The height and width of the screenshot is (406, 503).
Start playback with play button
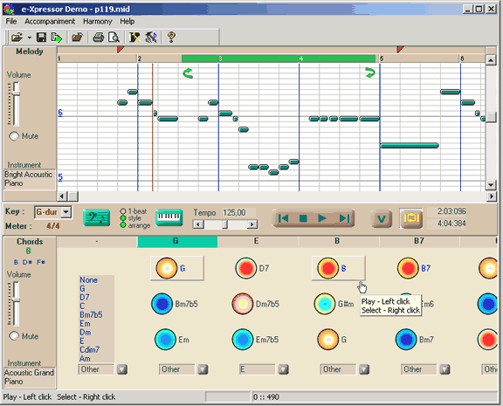click(x=322, y=218)
